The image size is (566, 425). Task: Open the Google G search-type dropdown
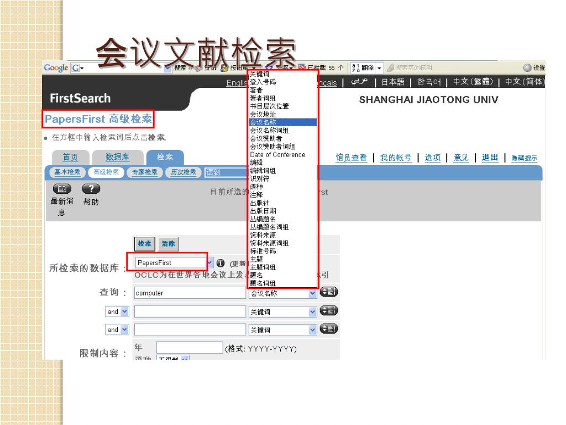[x=77, y=68]
